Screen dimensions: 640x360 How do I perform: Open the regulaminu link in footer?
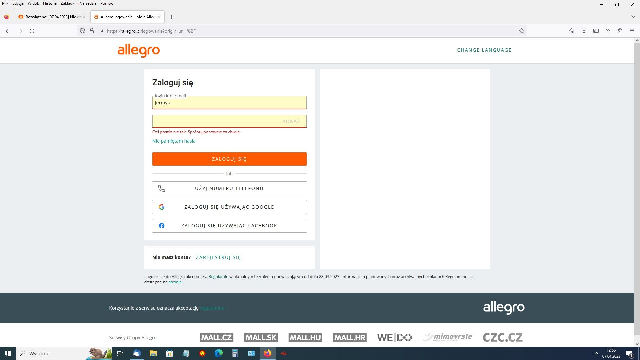pyautogui.click(x=212, y=308)
